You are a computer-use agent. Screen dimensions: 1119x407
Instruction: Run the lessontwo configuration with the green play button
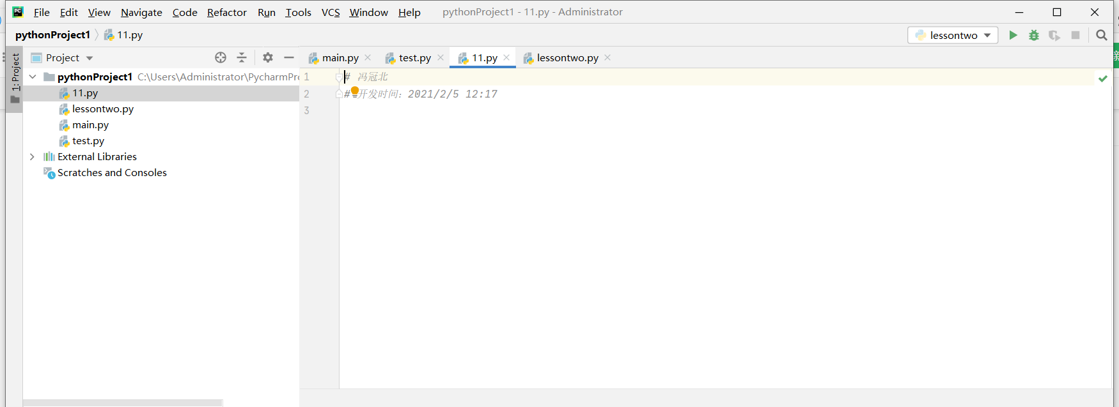[x=1013, y=35]
